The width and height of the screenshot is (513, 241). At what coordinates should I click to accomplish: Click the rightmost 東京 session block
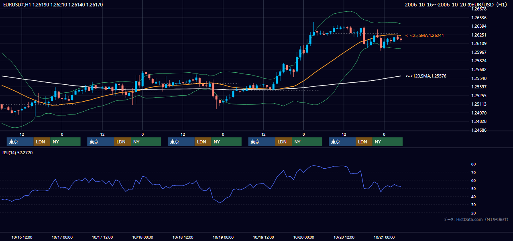pyautogui.click(x=342, y=142)
